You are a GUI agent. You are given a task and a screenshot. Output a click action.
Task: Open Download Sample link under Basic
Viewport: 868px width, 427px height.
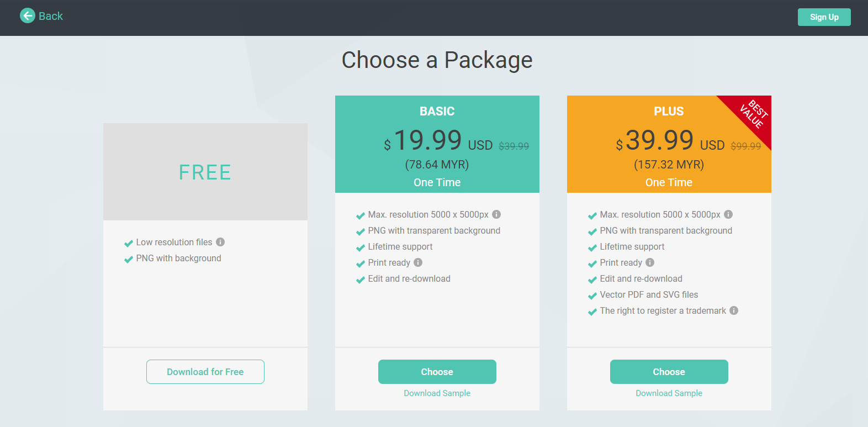pos(437,393)
